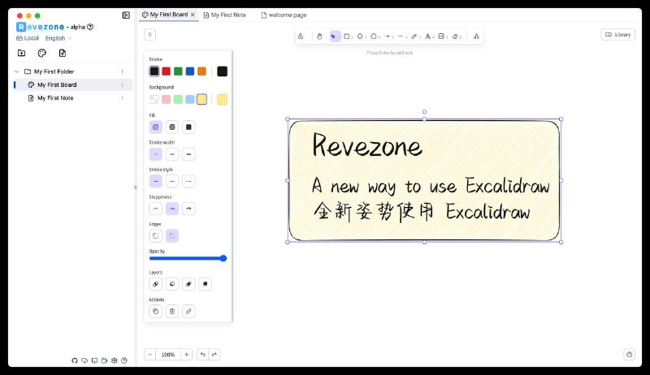Screen dimensions: 650x375
Task: Choose the solid fill style option
Action: coord(188,127)
